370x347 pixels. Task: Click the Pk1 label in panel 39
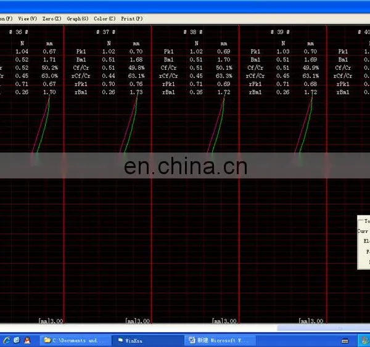click(x=255, y=51)
